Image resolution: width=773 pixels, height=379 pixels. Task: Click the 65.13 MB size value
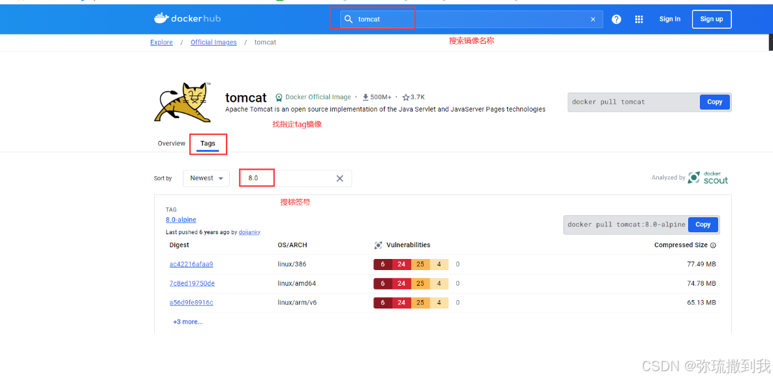coord(702,303)
